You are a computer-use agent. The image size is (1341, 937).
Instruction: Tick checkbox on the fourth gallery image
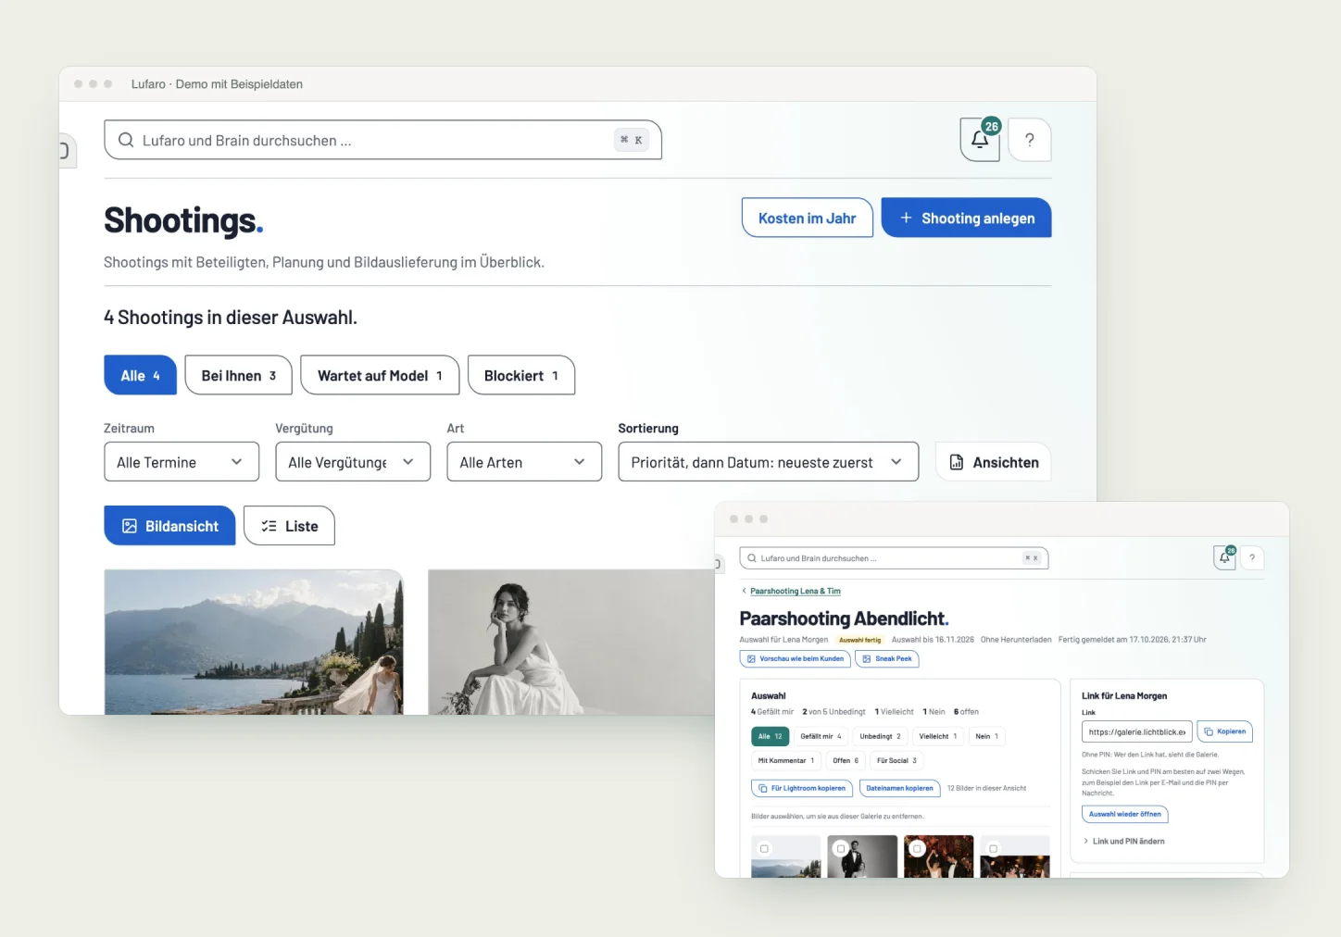point(993,848)
